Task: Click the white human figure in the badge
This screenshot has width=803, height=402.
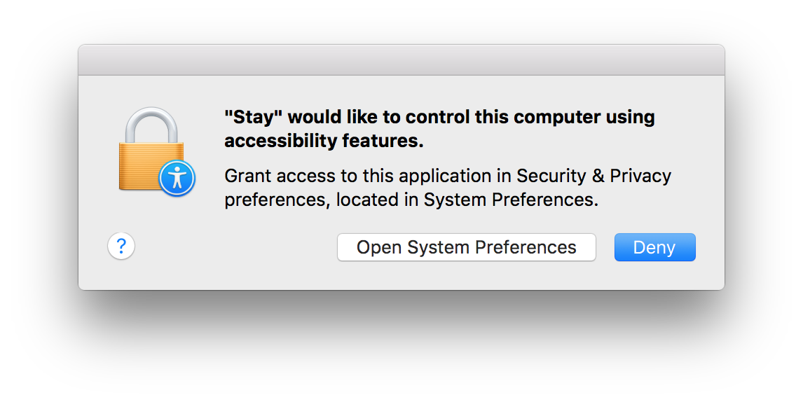Action: point(177,178)
